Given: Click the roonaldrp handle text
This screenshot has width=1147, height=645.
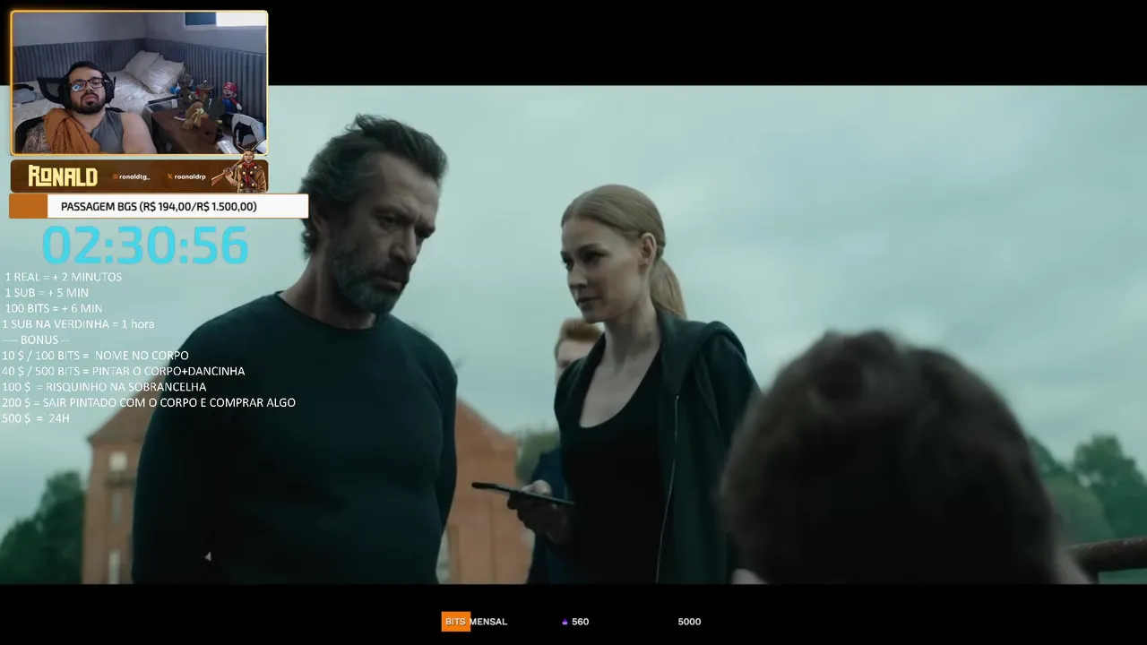Looking at the screenshot, I should point(190,177).
